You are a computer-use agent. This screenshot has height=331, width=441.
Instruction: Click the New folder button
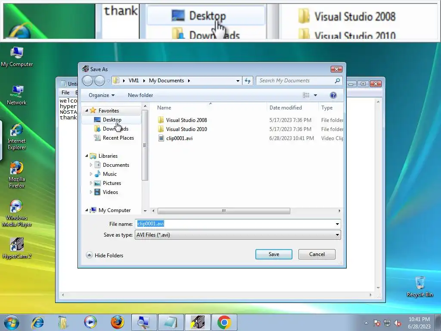coord(140,95)
